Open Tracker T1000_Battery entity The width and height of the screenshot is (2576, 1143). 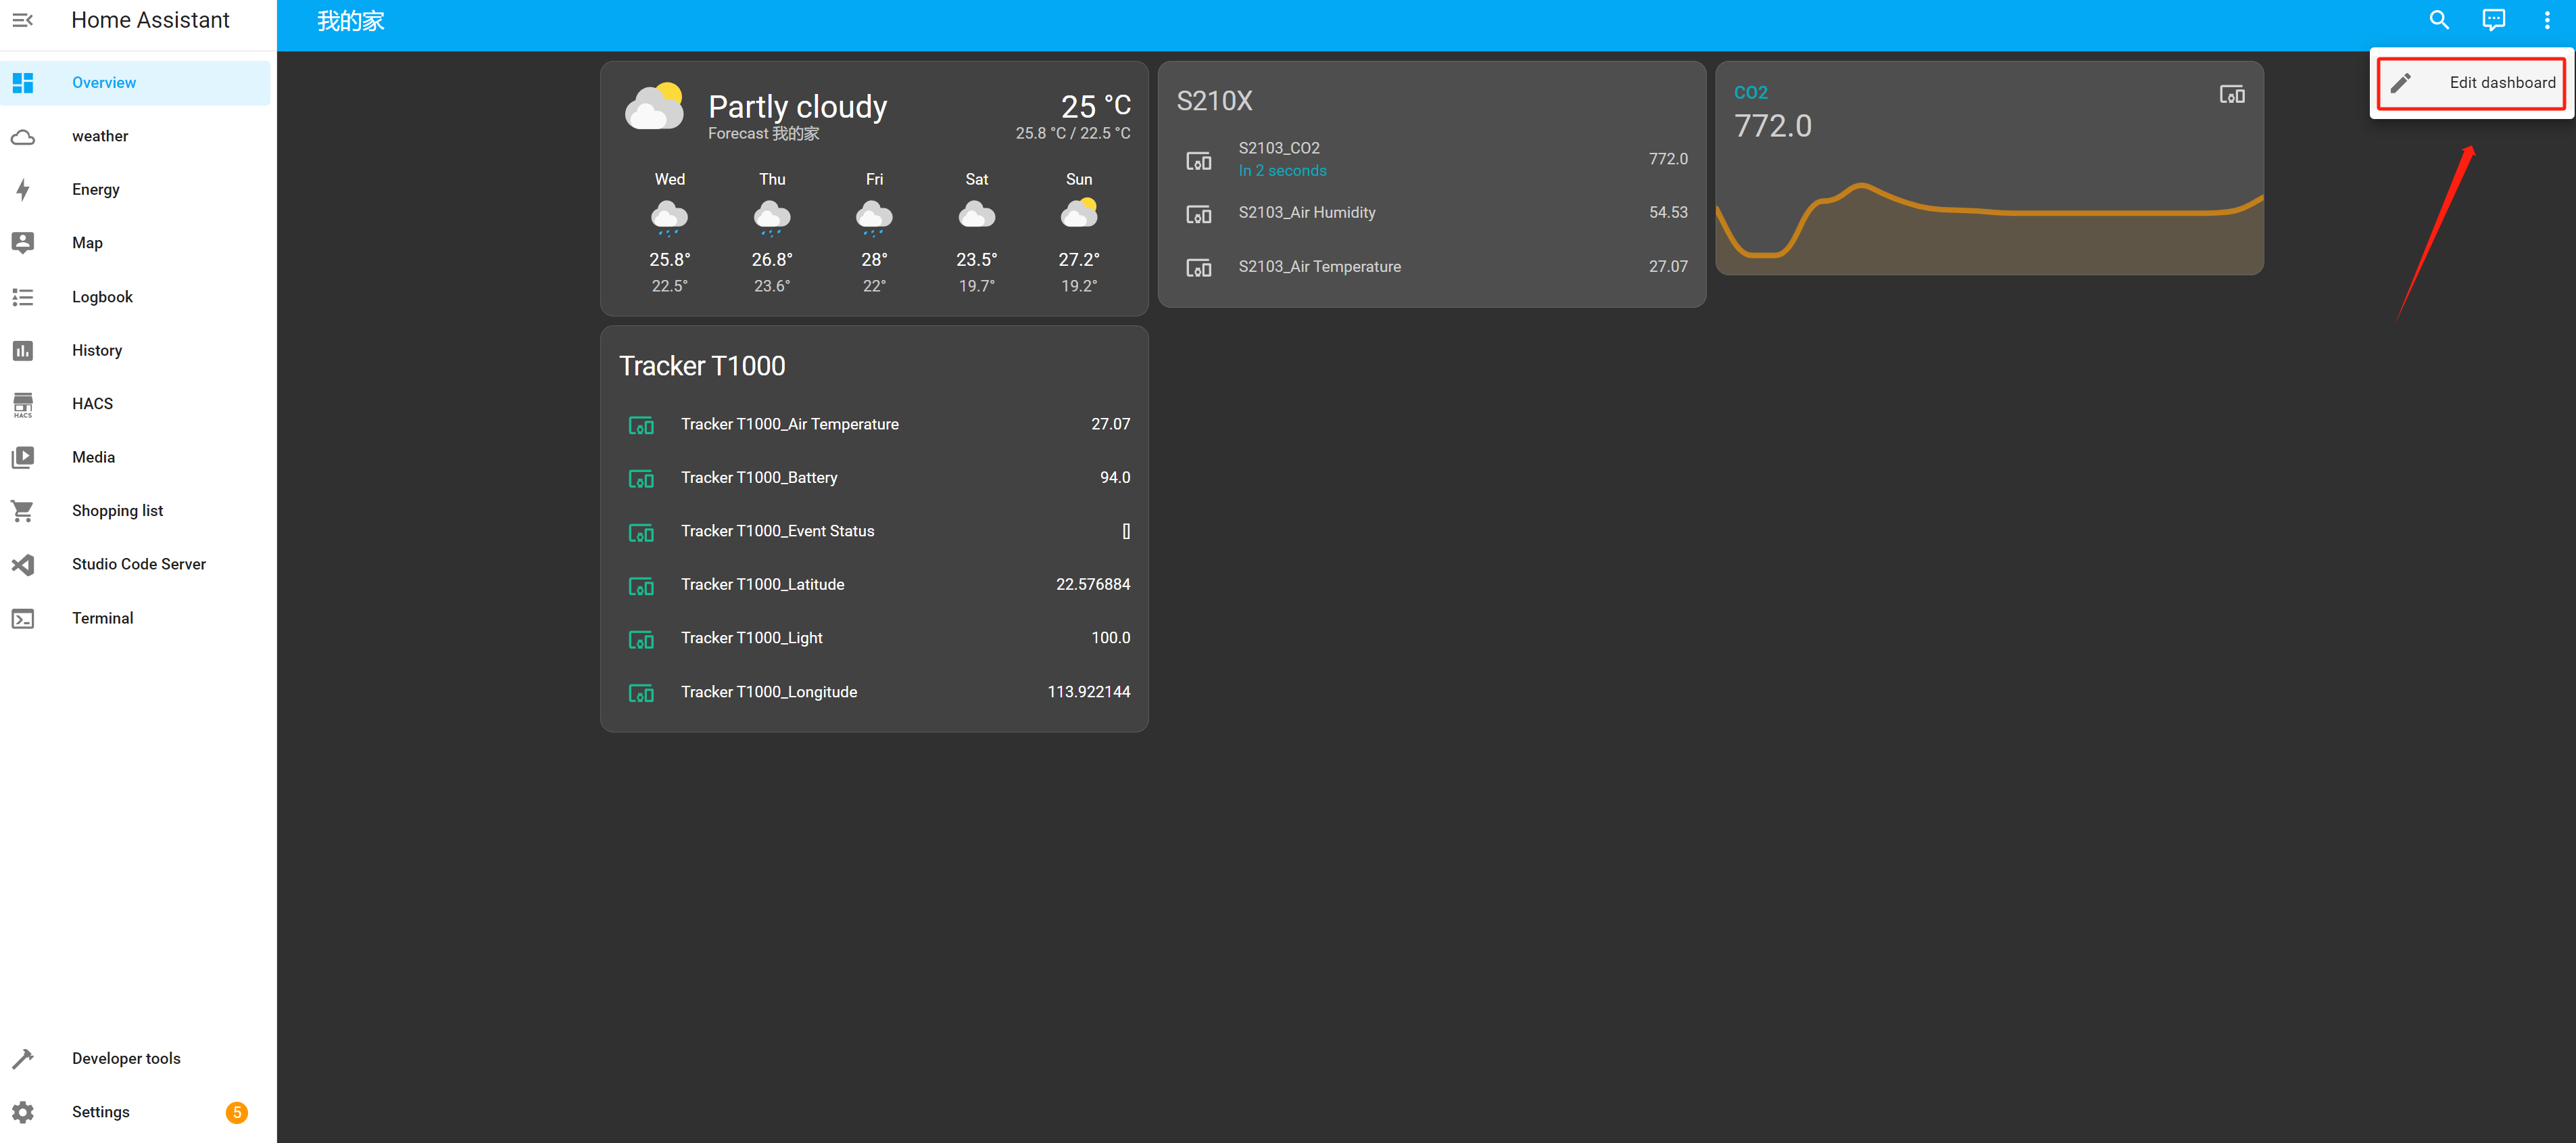point(874,478)
